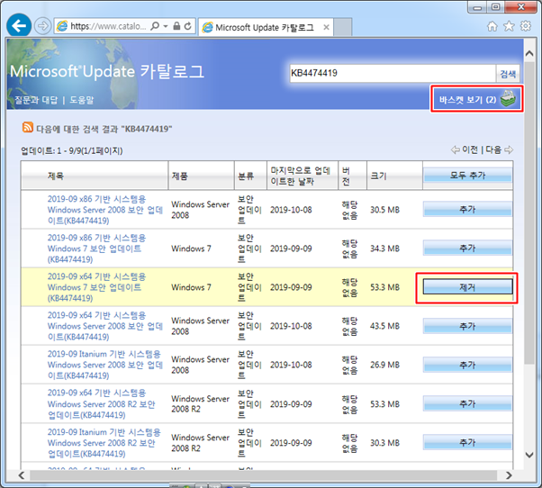Image resolution: width=542 pixels, height=488 pixels.
Task: Add Itanium Windows Server 2008 R2 30.3 MB update
Action: pyautogui.click(x=467, y=442)
